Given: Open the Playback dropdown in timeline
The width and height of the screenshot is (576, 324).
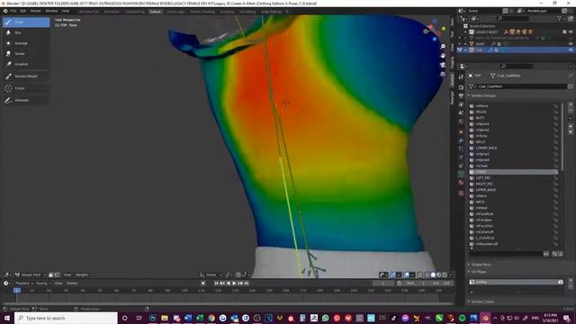Looking at the screenshot, I should click(23, 283).
